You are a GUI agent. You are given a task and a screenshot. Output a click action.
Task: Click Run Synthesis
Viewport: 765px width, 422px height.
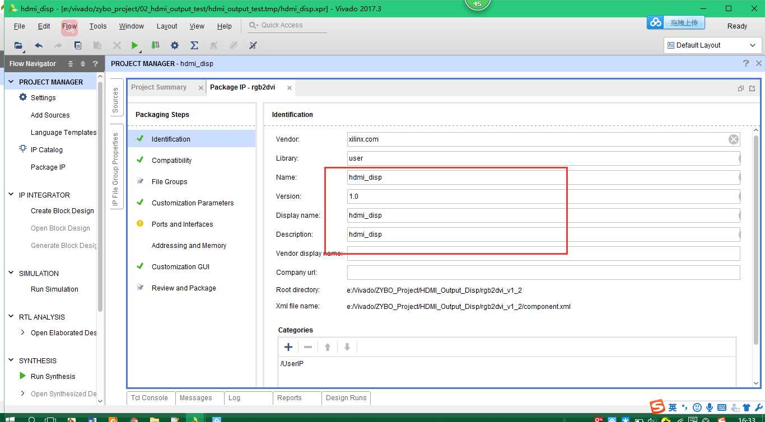[53, 377]
